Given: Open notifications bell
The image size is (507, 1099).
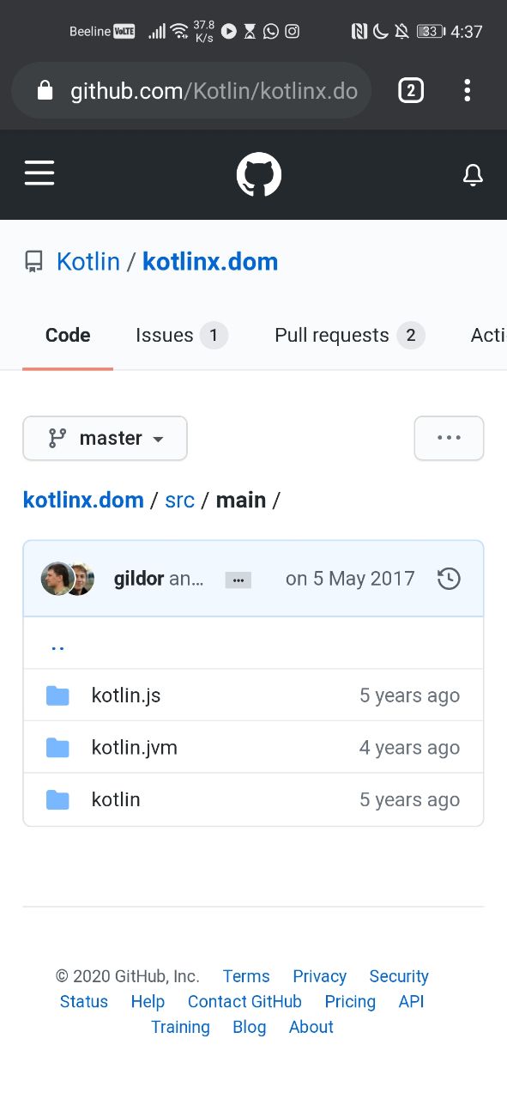Looking at the screenshot, I should [x=473, y=175].
